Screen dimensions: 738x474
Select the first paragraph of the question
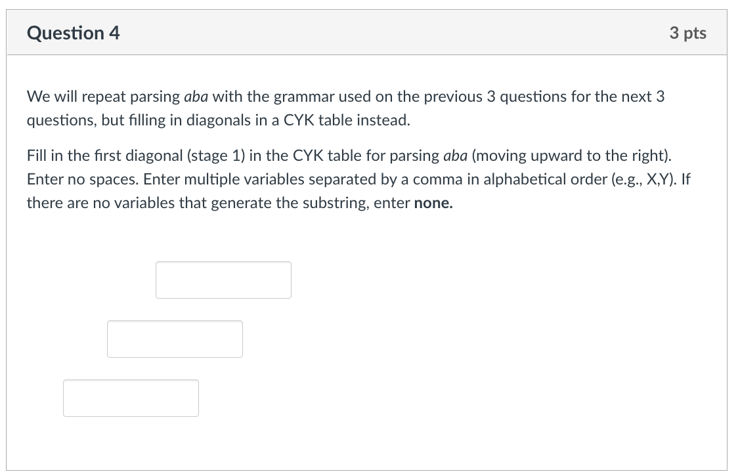[x=341, y=108]
